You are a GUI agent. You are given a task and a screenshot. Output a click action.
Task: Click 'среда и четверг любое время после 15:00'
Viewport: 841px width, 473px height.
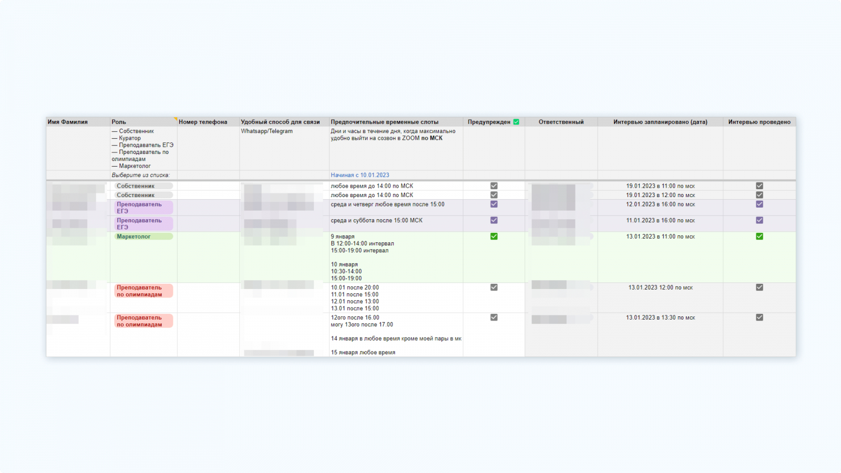[388, 204]
